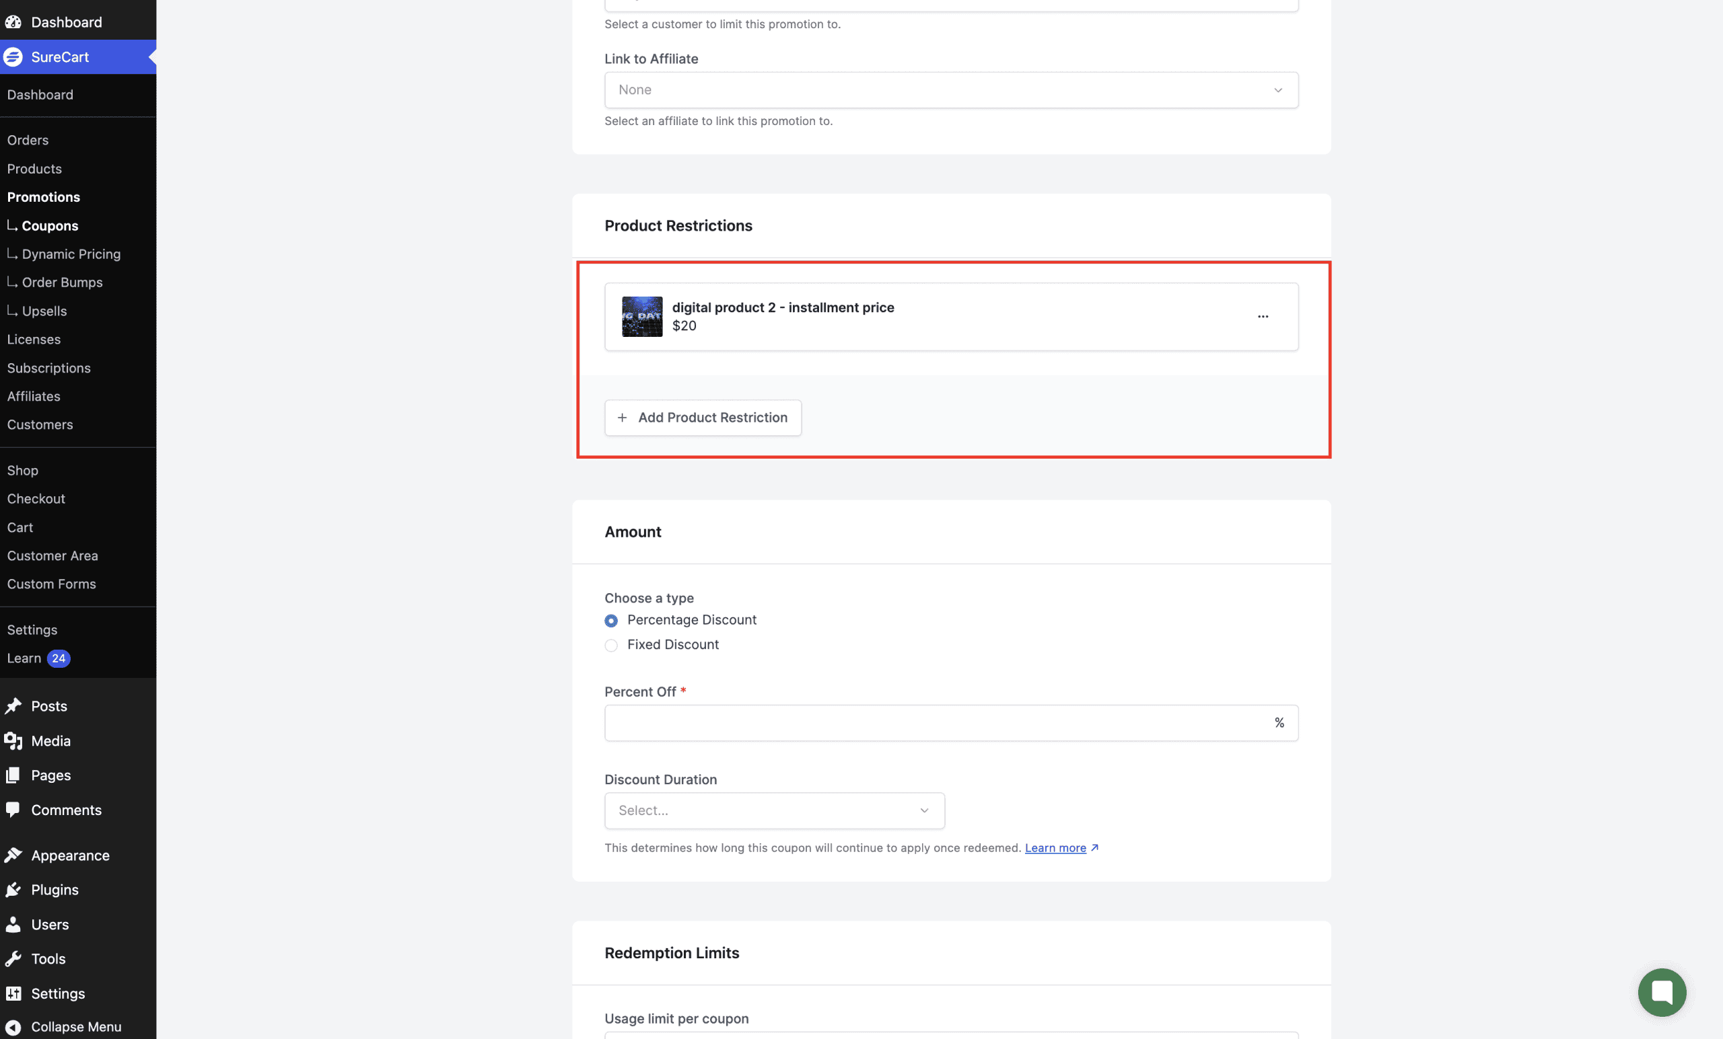
Task: Open Upsells in the sidebar
Action: (x=44, y=311)
